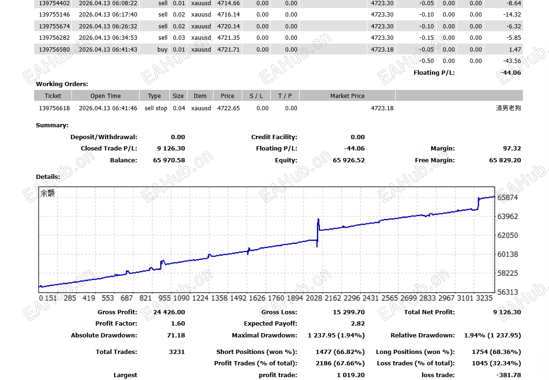Click the Equity value 65 926.52

349,160
